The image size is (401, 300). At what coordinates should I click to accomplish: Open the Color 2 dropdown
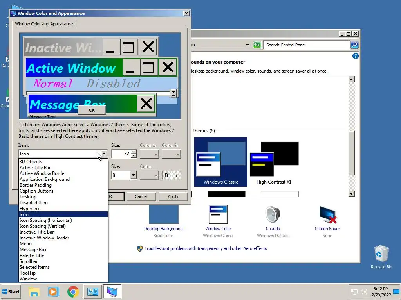[172, 154]
